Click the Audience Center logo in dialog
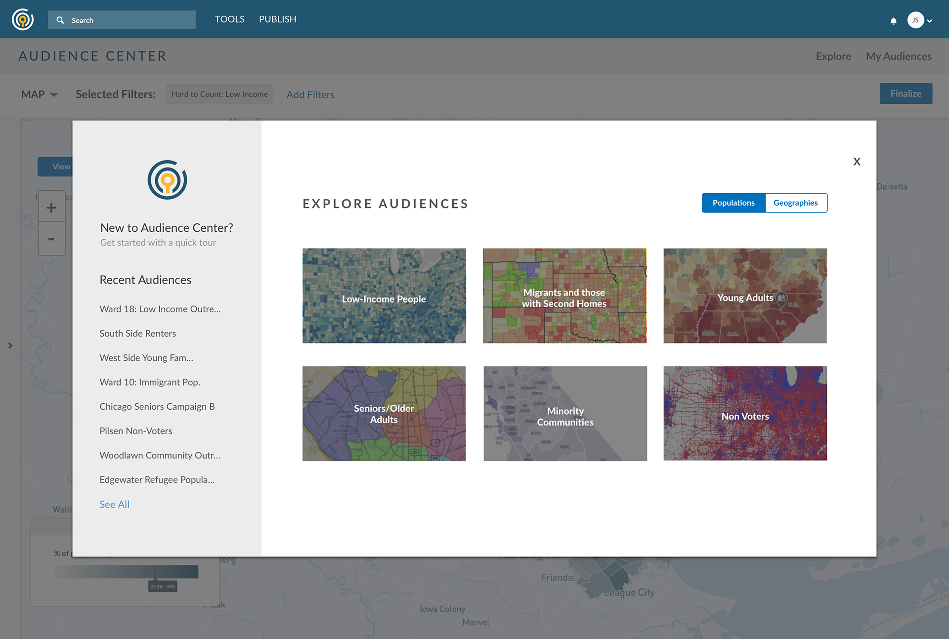Viewport: 949px width, 639px height. pyautogui.click(x=167, y=179)
